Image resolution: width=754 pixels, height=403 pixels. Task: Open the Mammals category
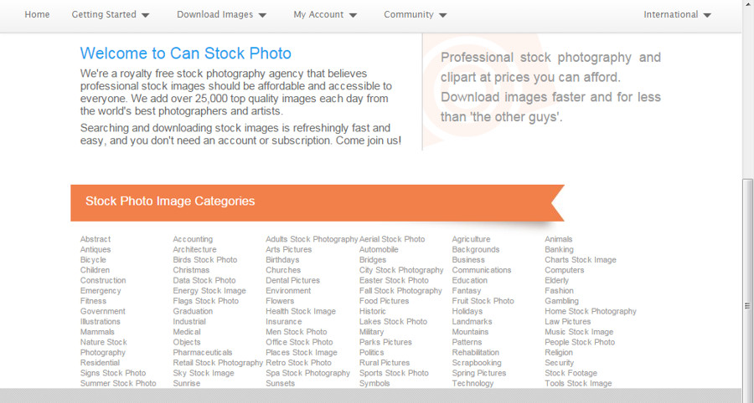[97, 332]
